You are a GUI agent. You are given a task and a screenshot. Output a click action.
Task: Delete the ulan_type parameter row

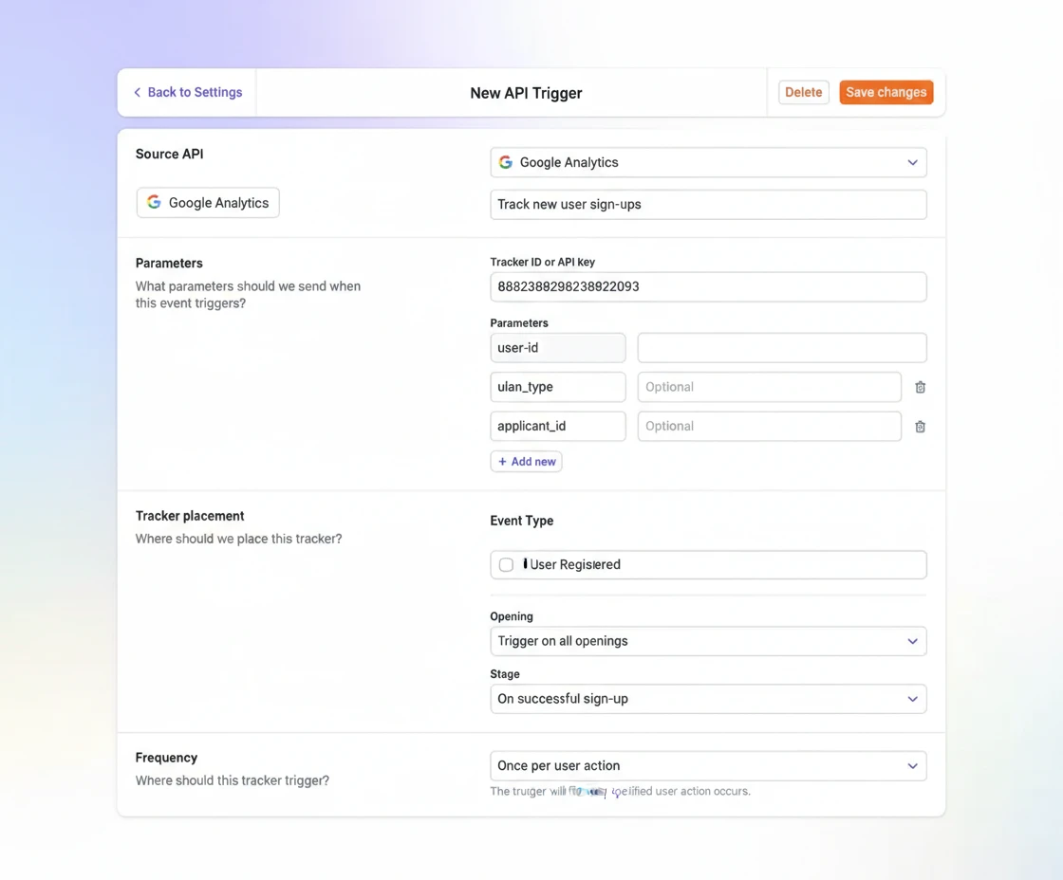coord(920,387)
